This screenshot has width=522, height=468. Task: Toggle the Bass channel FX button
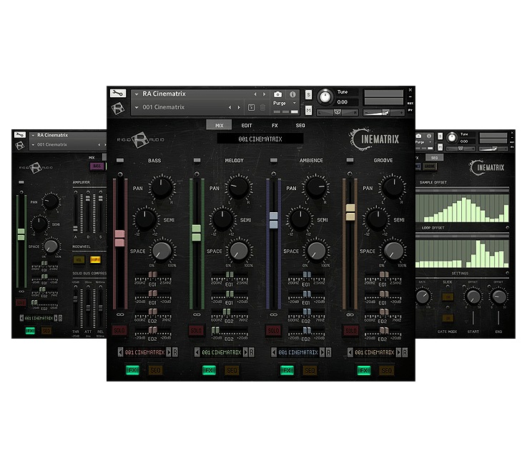[x=132, y=370]
